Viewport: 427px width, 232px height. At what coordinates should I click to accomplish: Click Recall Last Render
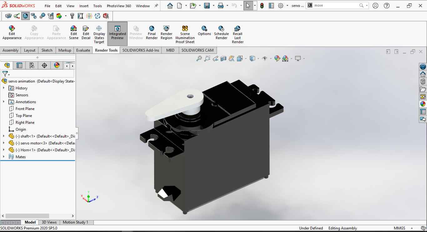pyautogui.click(x=238, y=35)
